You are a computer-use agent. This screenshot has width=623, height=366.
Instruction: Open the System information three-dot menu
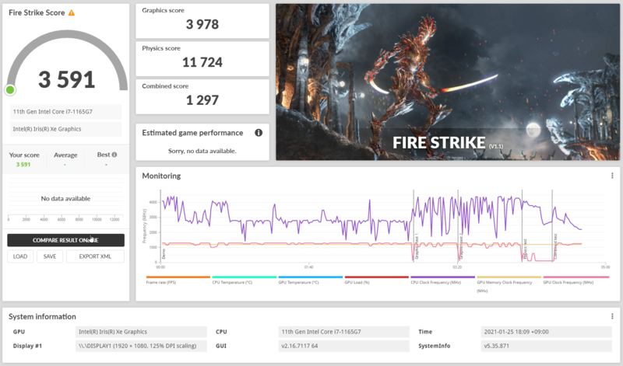coord(612,316)
